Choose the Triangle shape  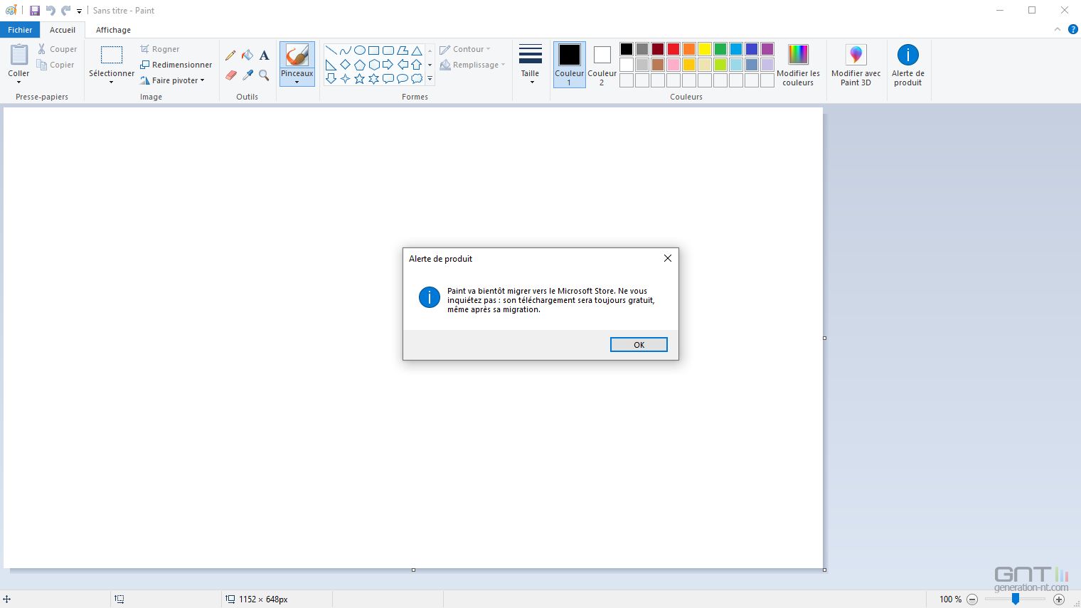coord(417,50)
